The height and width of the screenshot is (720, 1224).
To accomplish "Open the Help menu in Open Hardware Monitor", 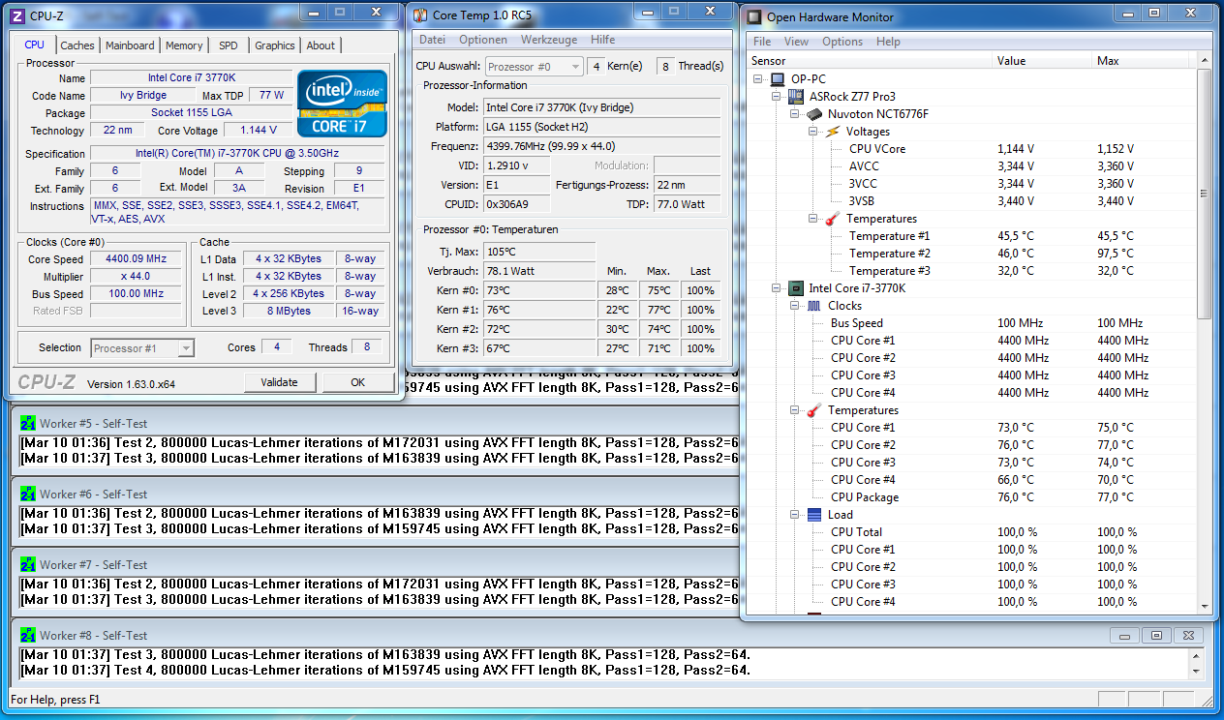I will 888,42.
